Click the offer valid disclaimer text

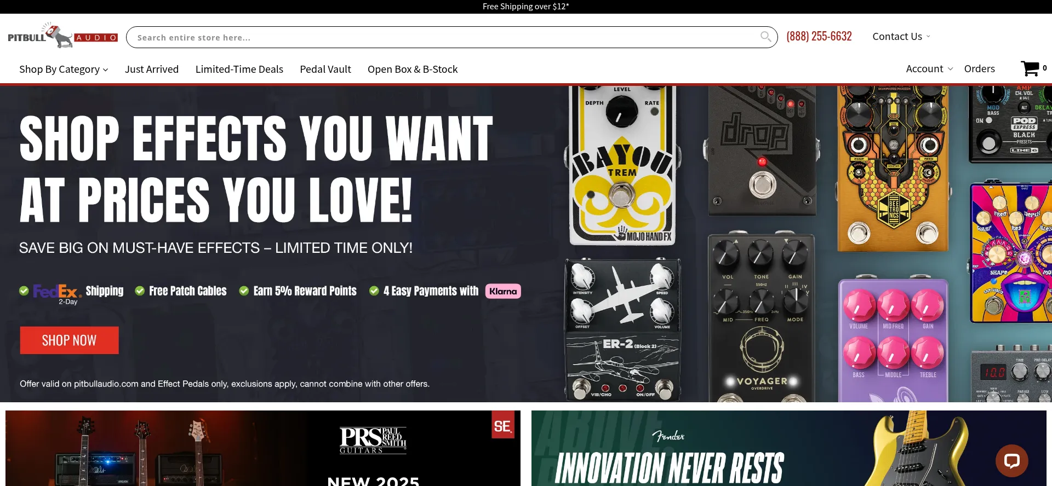225,384
